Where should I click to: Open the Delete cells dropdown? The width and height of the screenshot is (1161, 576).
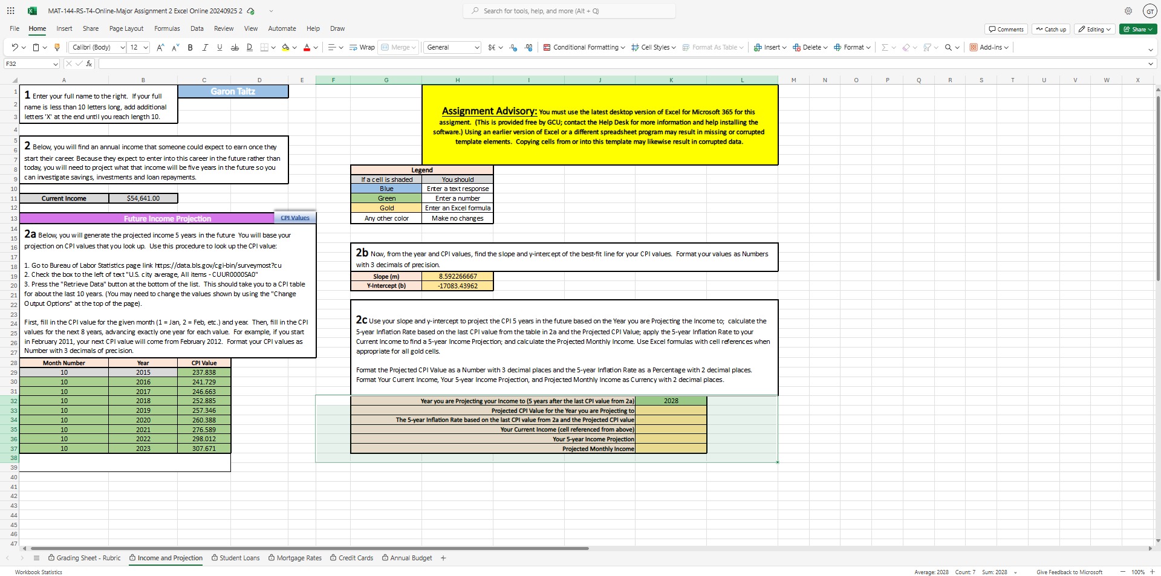[x=810, y=47]
